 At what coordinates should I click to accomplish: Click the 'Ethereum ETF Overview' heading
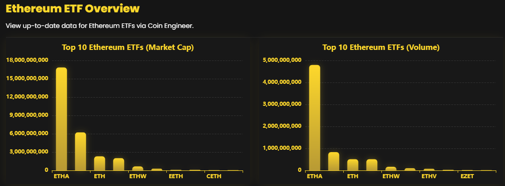pyautogui.click(x=73, y=9)
